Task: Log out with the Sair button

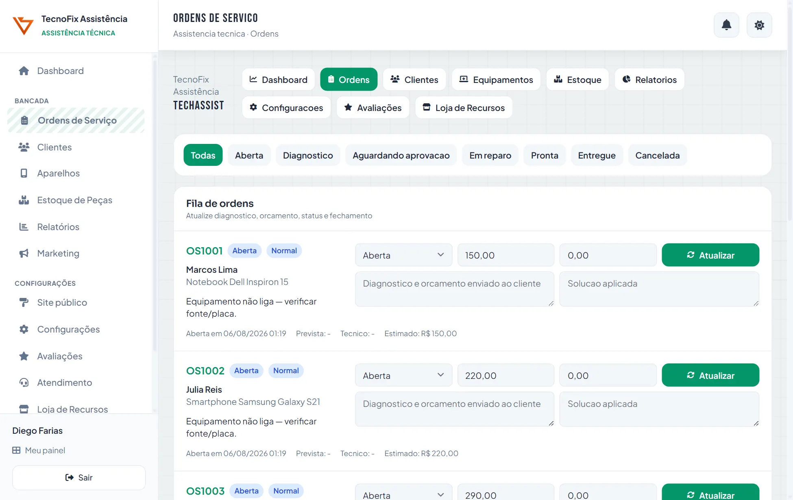Action: coord(79,478)
